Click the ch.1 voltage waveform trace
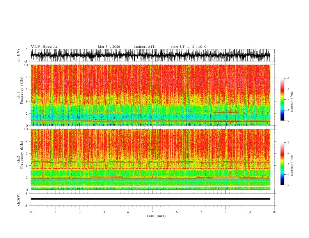The image size is (309, 238). pos(150,55)
